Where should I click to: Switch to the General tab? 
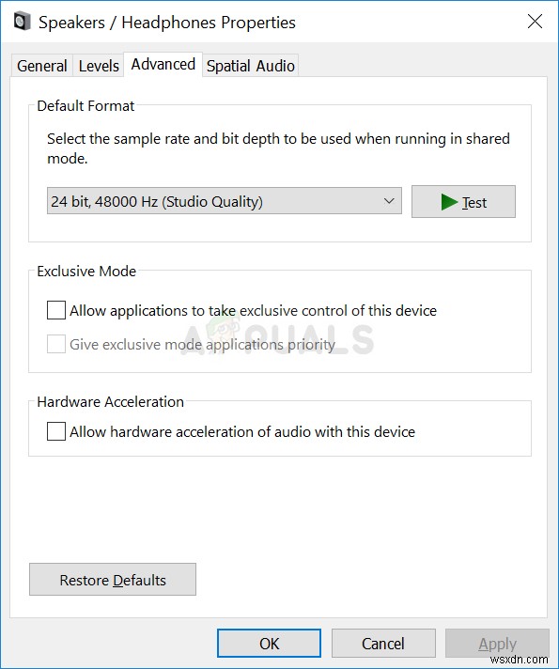click(42, 66)
